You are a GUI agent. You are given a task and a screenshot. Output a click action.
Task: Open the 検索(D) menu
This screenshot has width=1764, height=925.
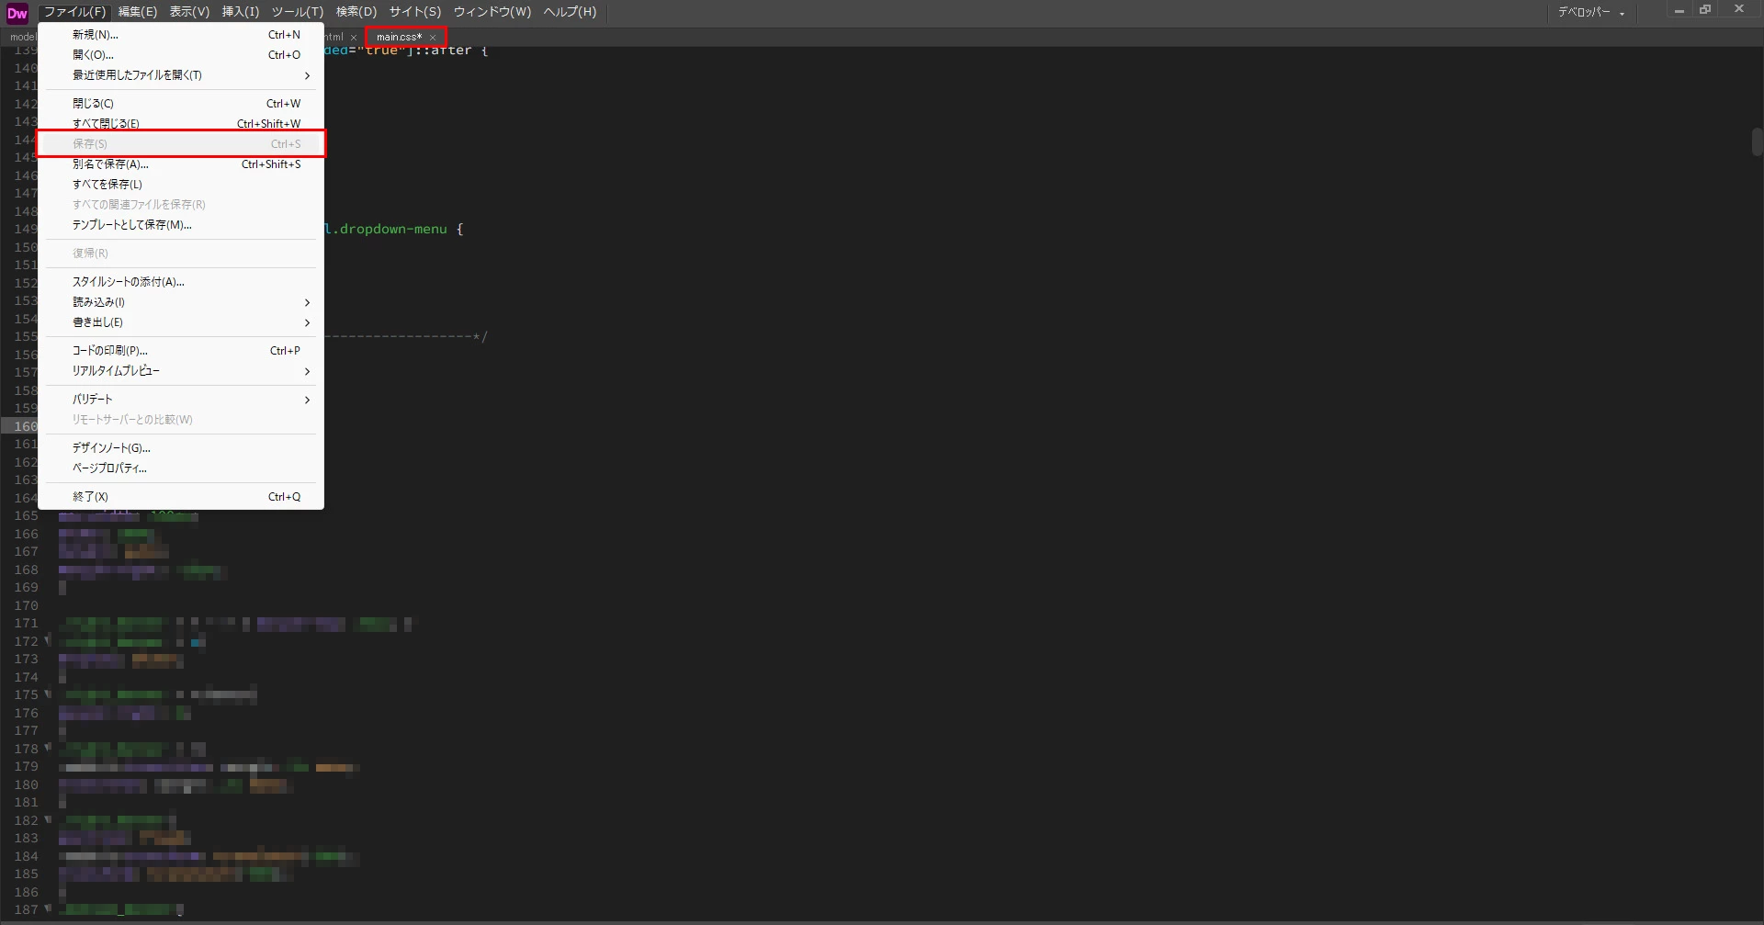[356, 12]
